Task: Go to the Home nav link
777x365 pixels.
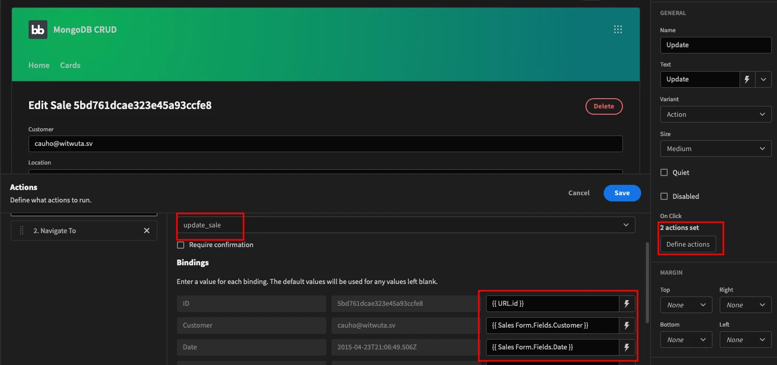Action: pyautogui.click(x=39, y=65)
